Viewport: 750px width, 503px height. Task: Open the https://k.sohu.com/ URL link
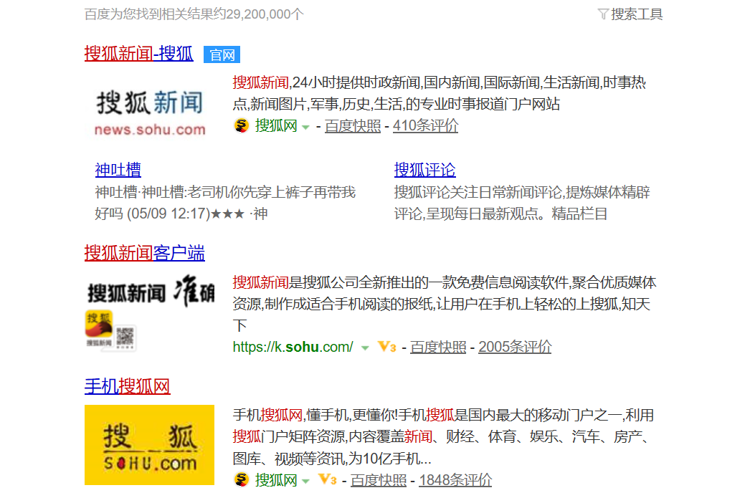pyautogui.click(x=293, y=347)
